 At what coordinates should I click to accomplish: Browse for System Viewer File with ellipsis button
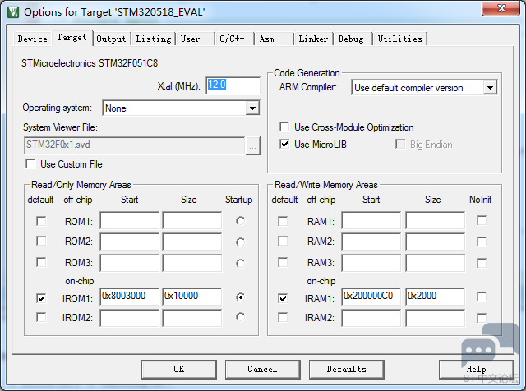(x=253, y=146)
